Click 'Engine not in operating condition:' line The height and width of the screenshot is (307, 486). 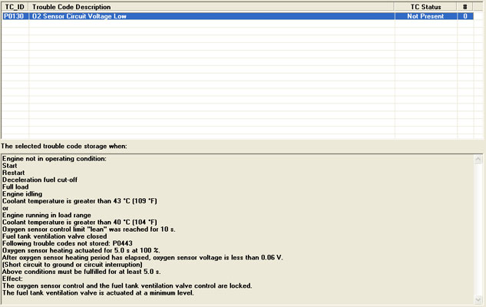[55, 159]
